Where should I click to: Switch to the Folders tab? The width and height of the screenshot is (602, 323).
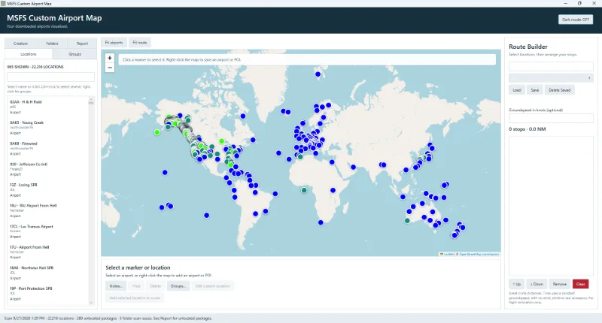(x=52, y=44)
